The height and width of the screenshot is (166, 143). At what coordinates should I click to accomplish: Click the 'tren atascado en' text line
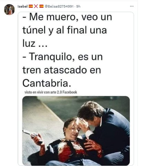(62, 70)
